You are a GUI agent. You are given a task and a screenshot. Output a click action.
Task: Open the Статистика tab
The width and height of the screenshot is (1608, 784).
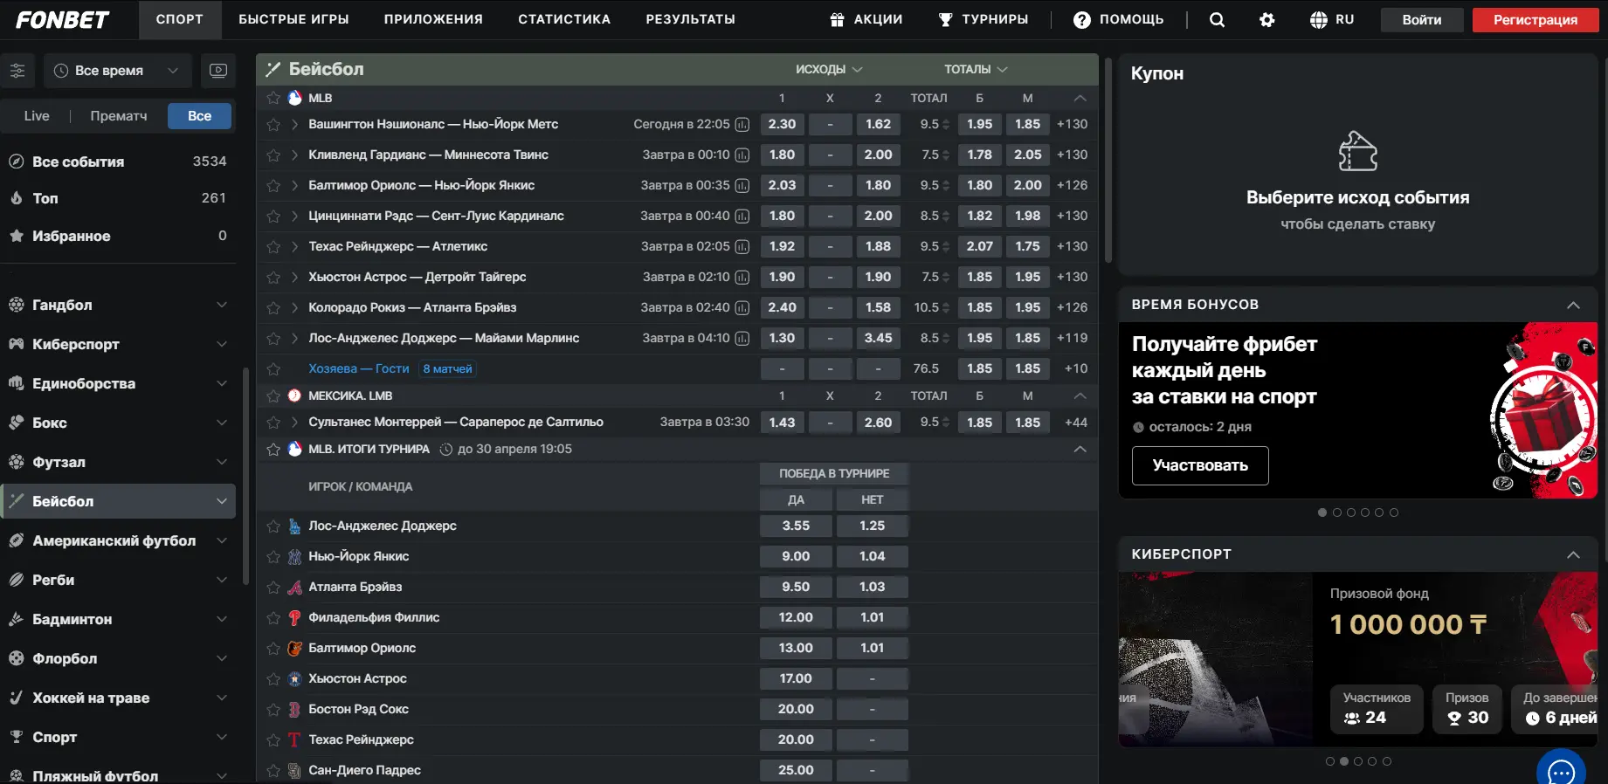[564, 19]
